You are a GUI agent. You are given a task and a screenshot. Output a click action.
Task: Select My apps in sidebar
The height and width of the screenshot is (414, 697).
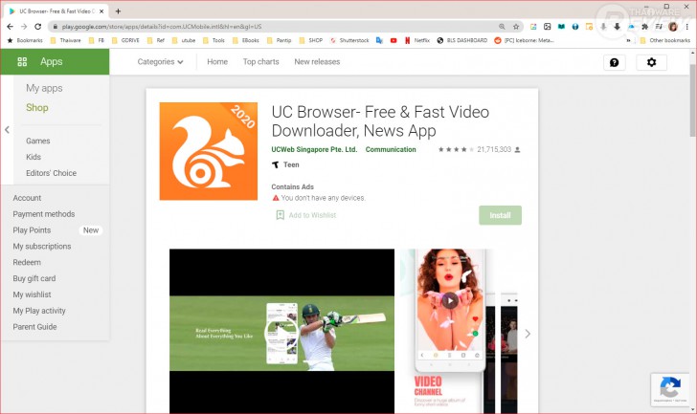[x=44, y=88]
